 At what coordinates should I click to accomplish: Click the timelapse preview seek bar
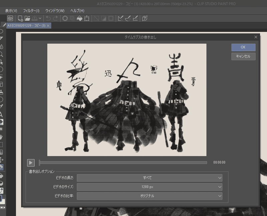[123, 163]
